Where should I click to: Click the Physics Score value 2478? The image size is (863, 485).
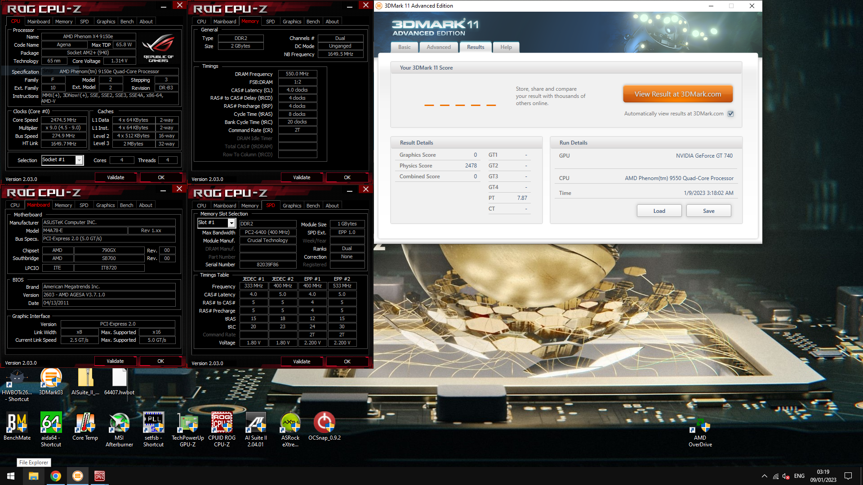(471, 166)
